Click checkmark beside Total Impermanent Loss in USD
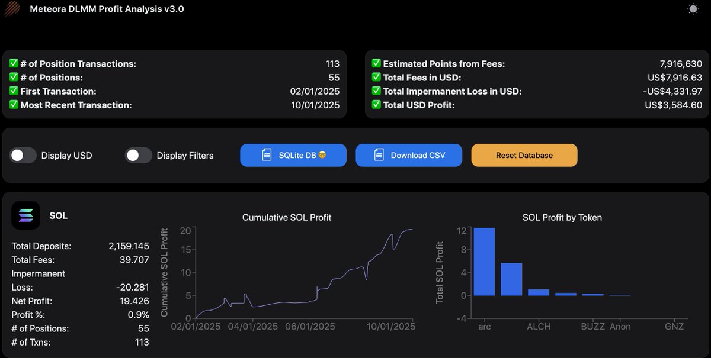711x358 pixels. (376, 91)
